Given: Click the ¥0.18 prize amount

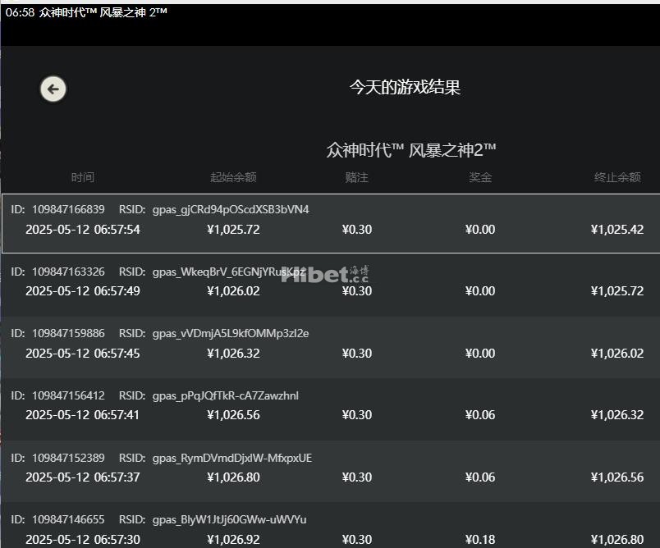Looking at the screenshot, I should pos(480,539).
